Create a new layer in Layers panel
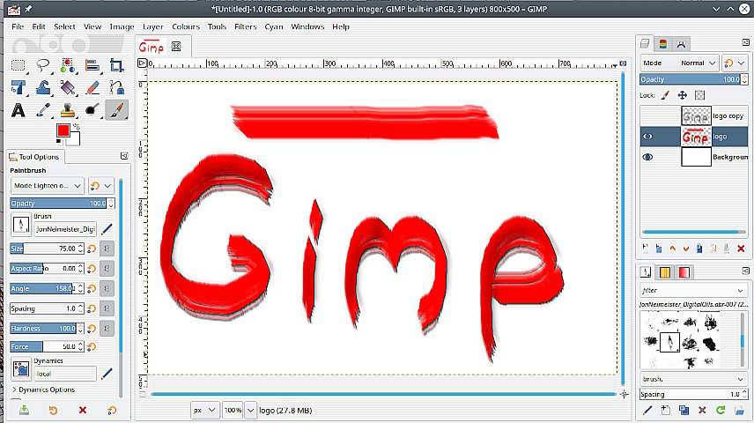The height and width of the screenshot is (423, 754). [646, 249]
